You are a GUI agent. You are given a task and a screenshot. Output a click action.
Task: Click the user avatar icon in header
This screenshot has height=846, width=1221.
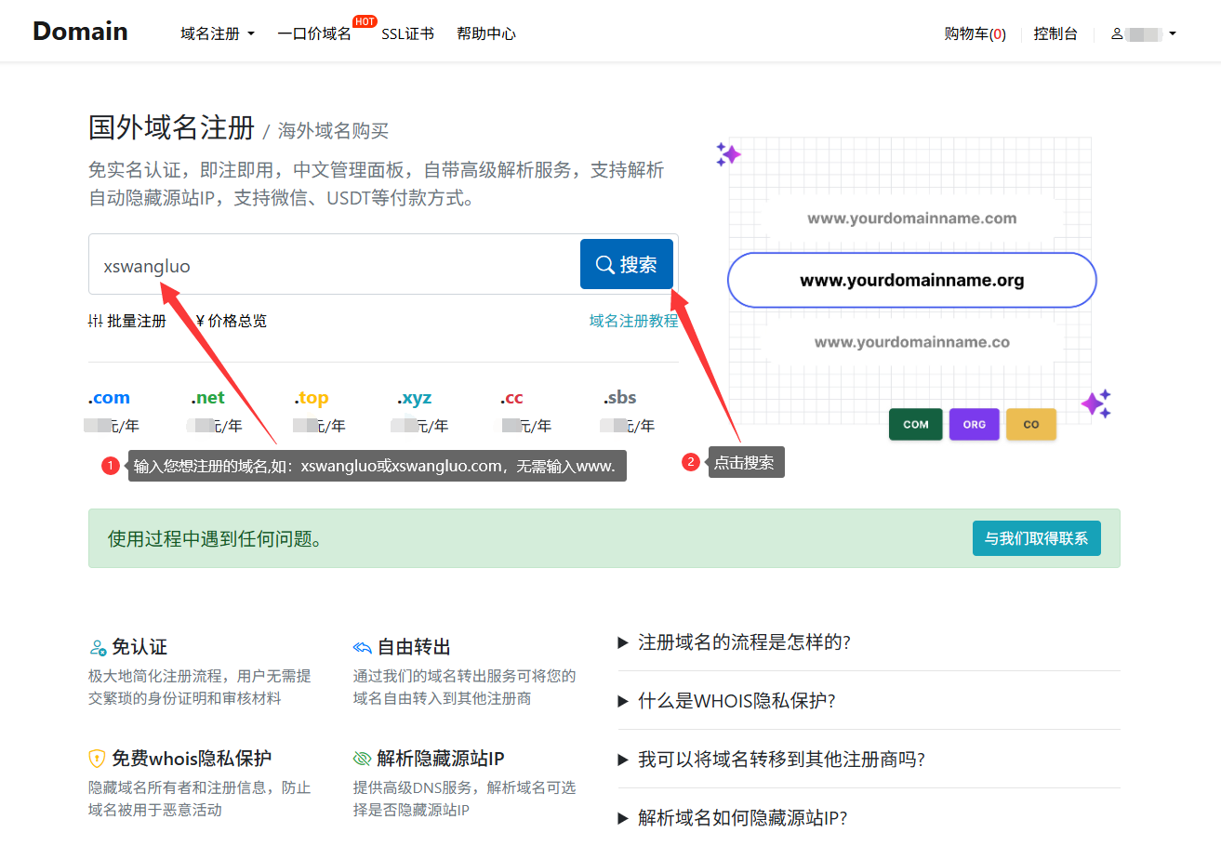point(1116,34)
